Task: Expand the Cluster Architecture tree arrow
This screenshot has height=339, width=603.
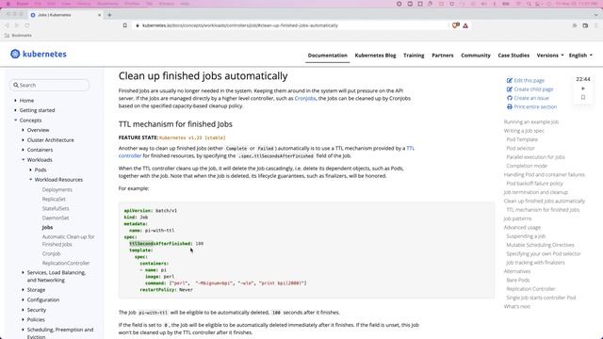Action: 23,140
